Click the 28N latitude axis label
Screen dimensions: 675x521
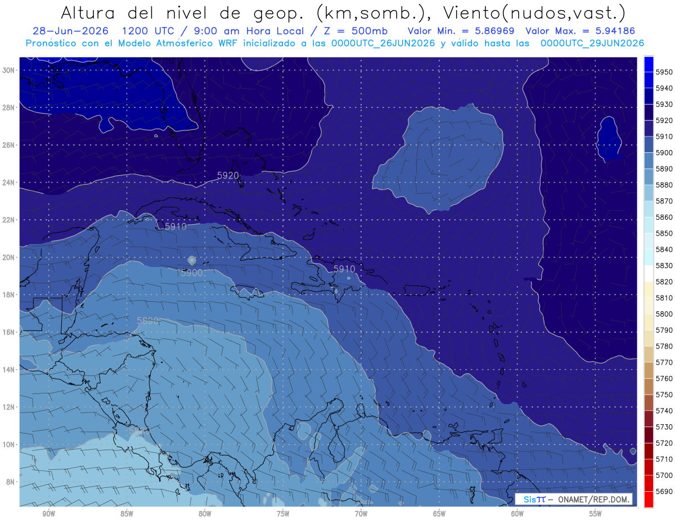(x=8, y=107)
